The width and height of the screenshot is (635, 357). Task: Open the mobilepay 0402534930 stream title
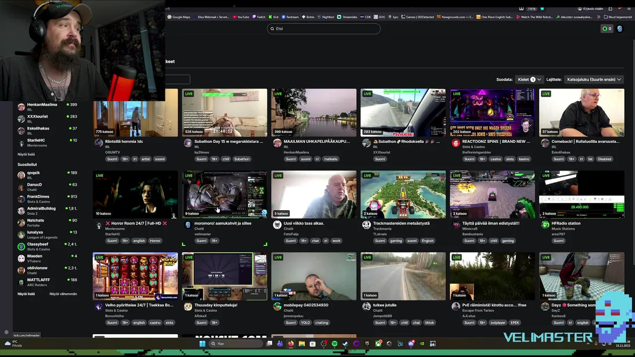click(x=305, y=305)
